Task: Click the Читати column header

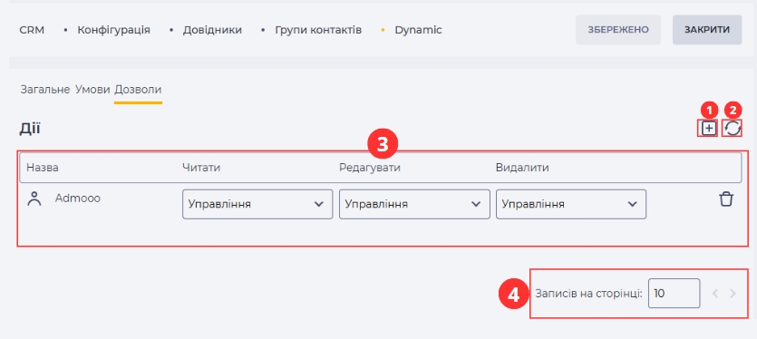Action: tap(201, 168)
